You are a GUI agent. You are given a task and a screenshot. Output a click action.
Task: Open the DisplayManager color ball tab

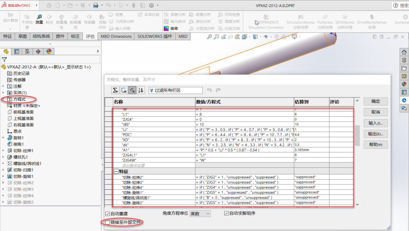pyautogui.click(x=49, y=51)
